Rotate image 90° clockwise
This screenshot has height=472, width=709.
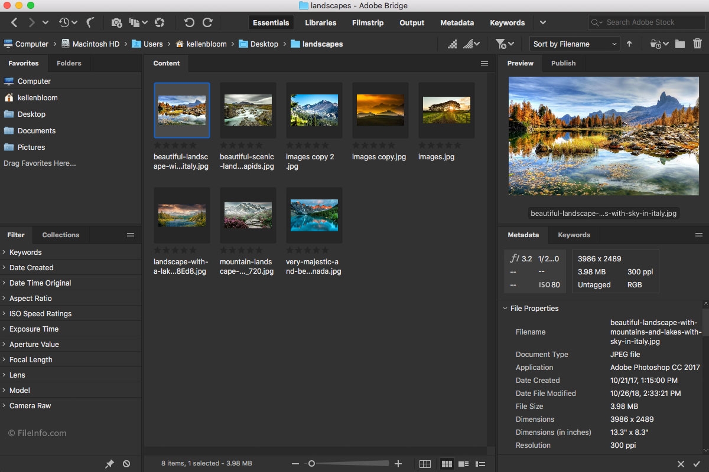coord(207,23)
